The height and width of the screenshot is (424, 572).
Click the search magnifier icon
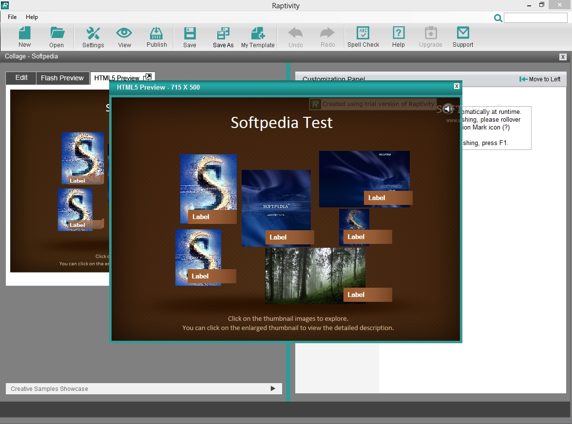point(498,18)
